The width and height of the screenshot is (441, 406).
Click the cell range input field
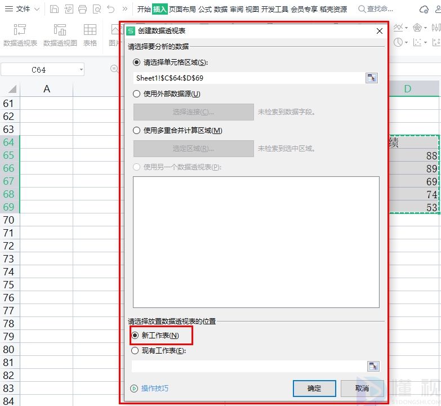point(249,78)
